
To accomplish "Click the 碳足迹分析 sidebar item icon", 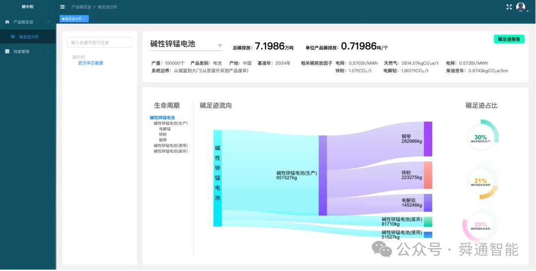I will pos(13,37).
